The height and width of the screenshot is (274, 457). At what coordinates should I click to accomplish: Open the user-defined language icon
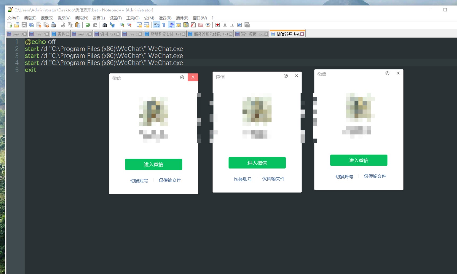point(178,25)
